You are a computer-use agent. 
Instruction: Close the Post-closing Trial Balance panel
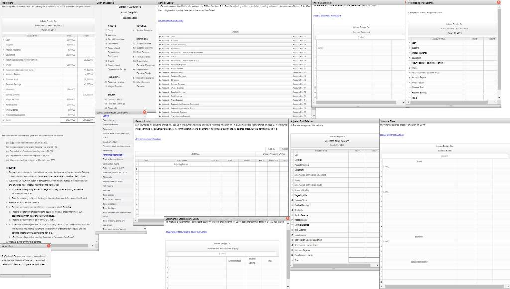(x=498, y=2)
